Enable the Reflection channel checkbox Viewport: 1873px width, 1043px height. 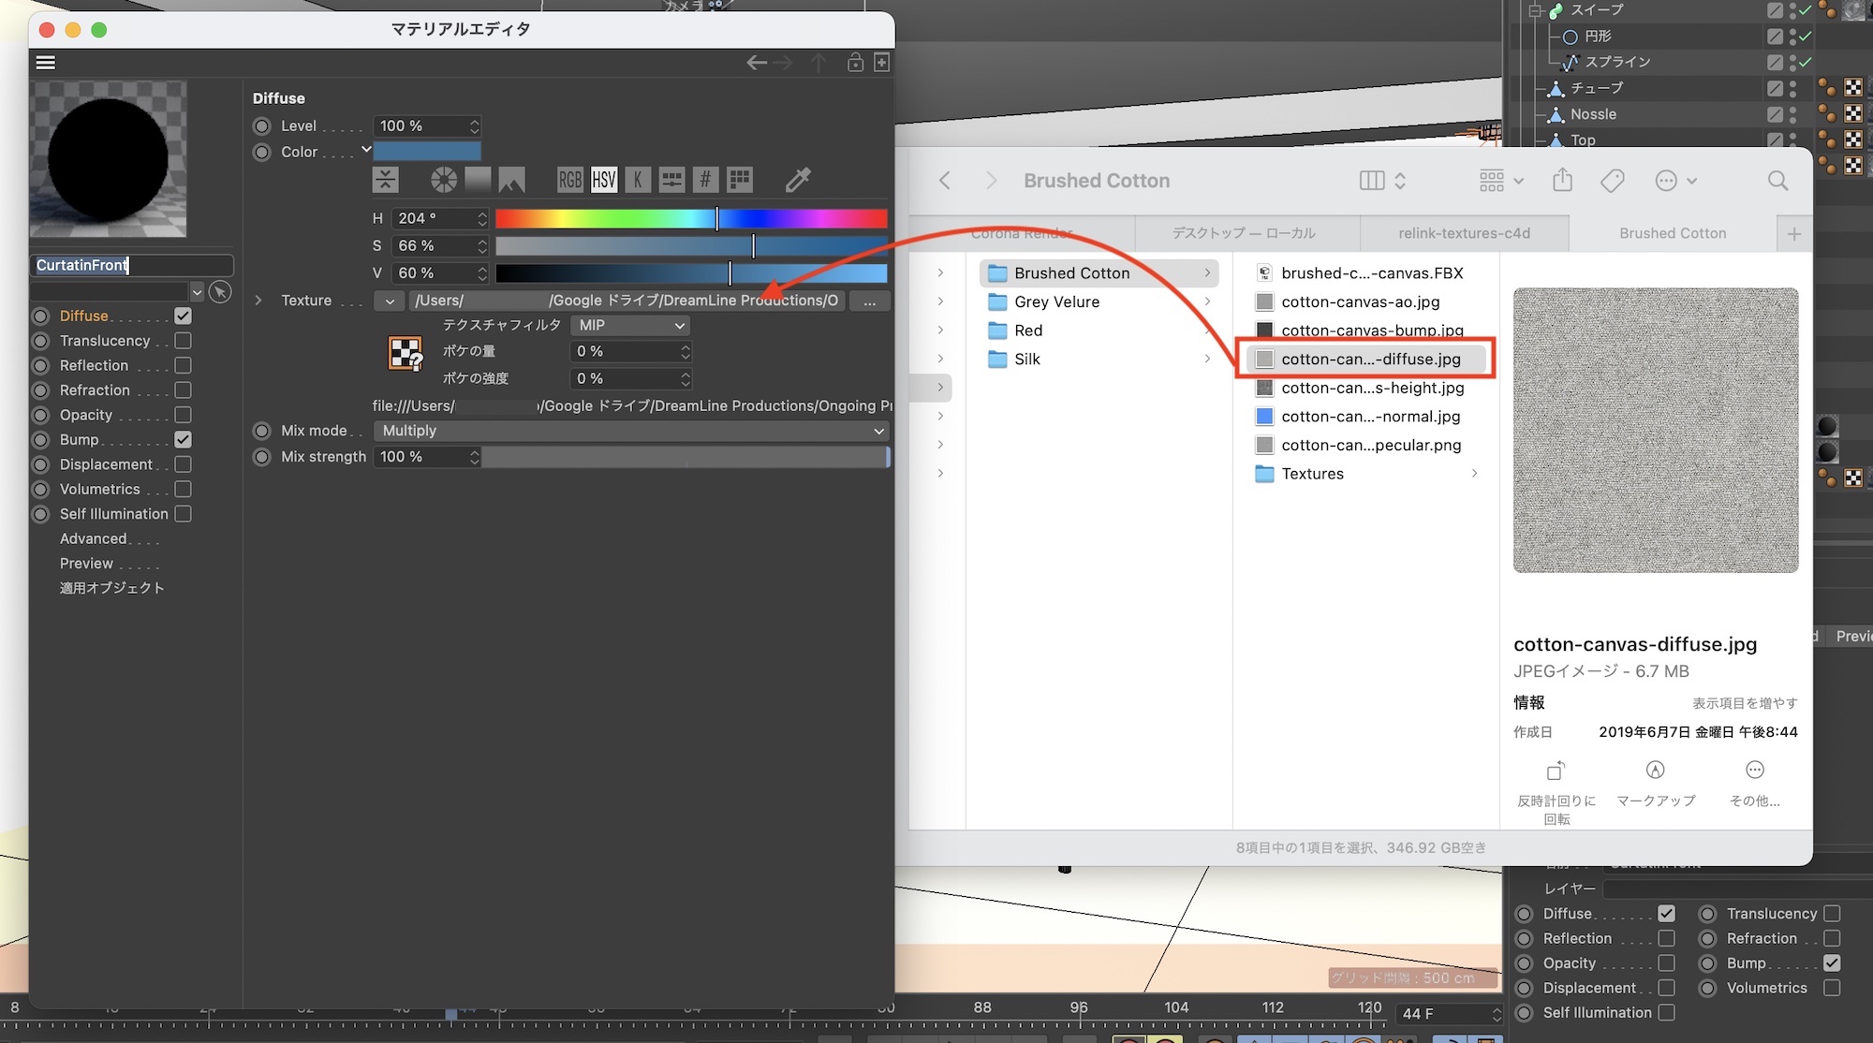pyautogui.click(x=184, y=365)
